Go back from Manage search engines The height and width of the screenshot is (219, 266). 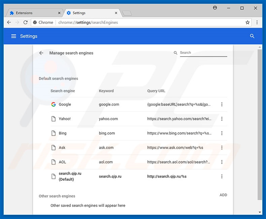[41, 53]
